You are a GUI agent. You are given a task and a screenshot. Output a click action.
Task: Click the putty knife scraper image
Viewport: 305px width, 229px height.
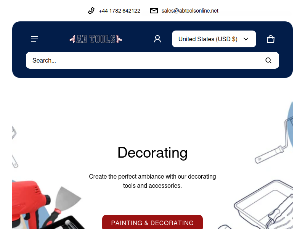[x=63, y=206]
